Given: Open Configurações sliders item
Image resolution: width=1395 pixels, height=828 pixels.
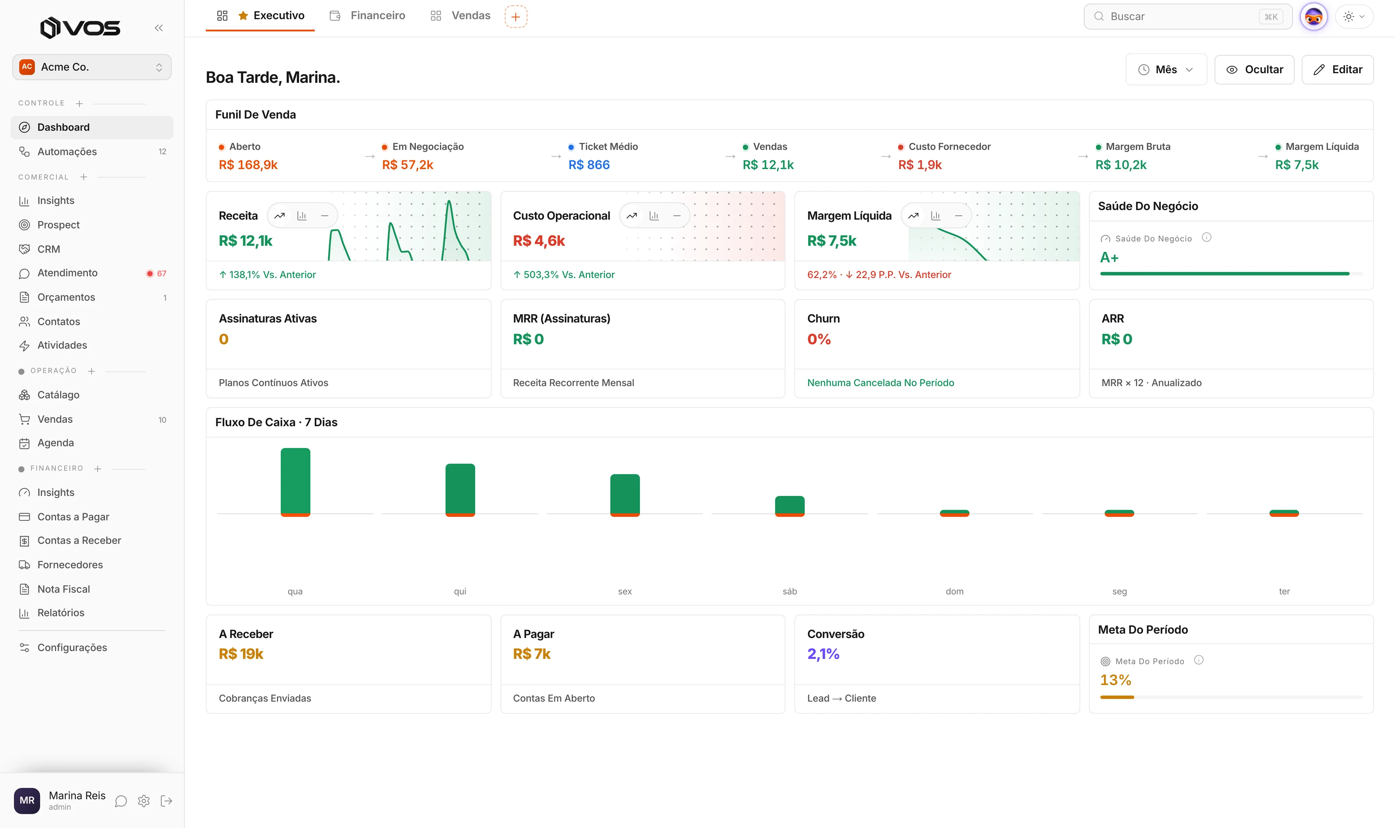Looking at the screenshot, I should click(x=92, y=648).
